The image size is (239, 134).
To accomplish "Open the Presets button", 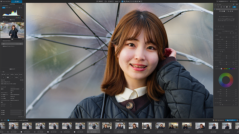I will coord(233,1).
